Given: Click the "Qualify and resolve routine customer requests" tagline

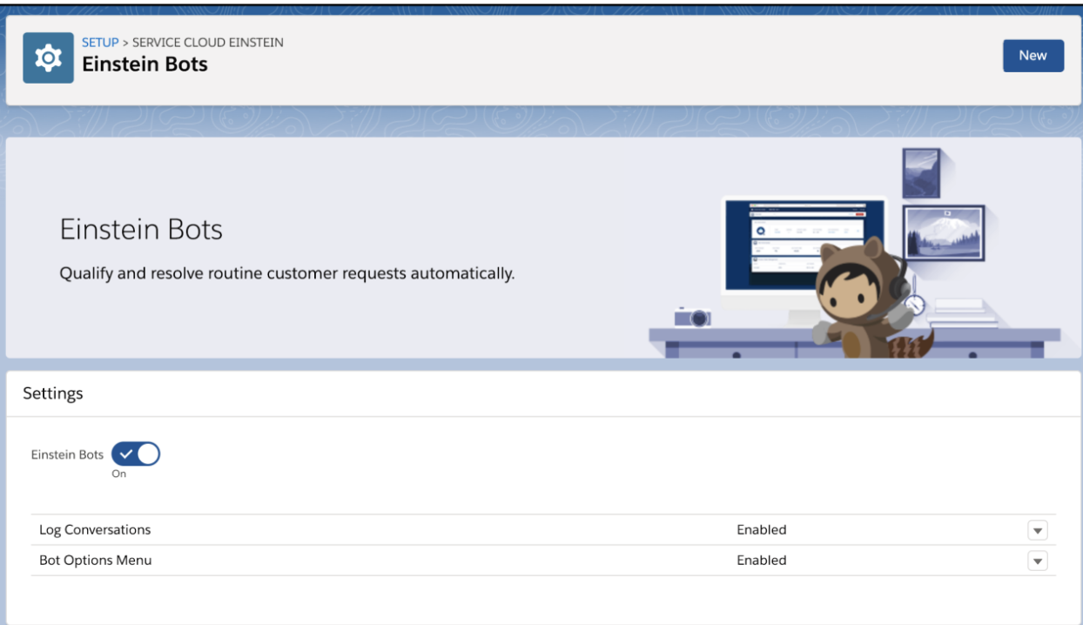Looking at the screenshot, I should (x=287, y=274).
